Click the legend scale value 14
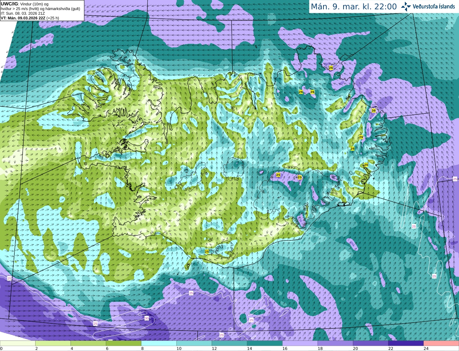Screen dimensions: 459x351 (249, 348)
